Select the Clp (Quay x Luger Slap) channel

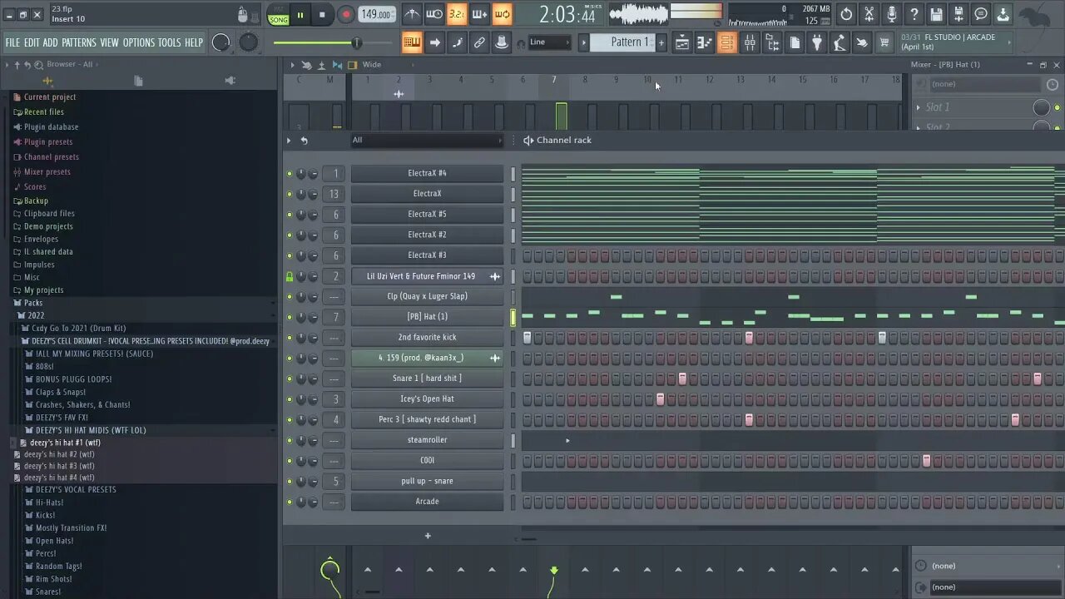[427, 296]
